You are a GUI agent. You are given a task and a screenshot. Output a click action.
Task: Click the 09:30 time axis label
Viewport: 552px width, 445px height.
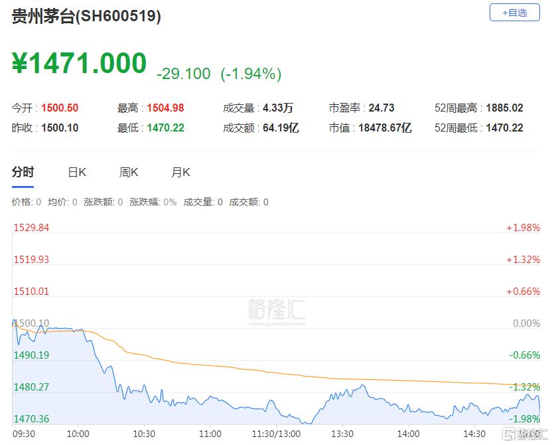(24, 434)
